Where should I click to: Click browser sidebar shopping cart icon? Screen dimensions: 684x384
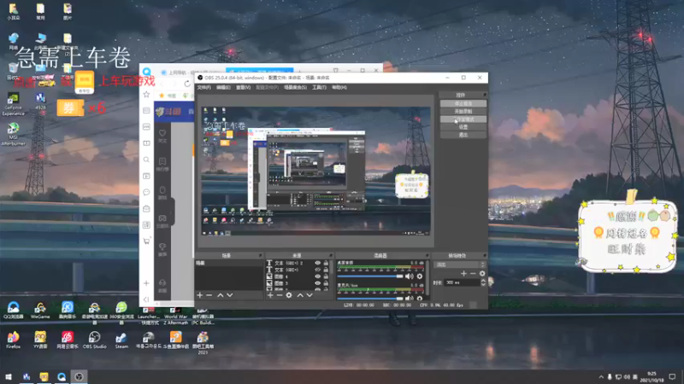[x=146, y=241]
